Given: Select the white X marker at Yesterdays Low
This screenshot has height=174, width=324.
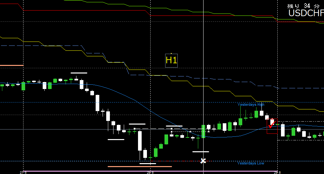Looking at the screenshot, I should 204,161.
